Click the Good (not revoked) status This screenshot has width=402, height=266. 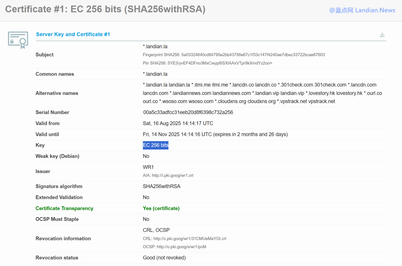point(164,258)
